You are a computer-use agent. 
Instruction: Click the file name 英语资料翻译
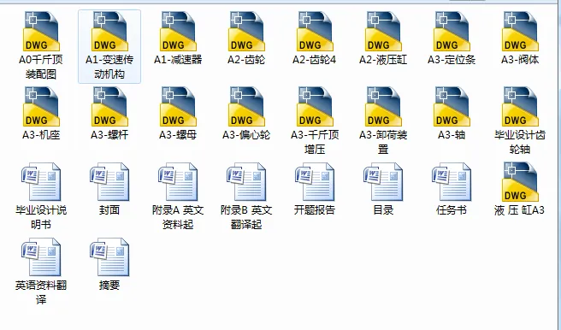coord(41,292)
